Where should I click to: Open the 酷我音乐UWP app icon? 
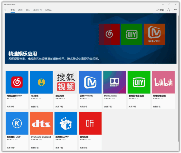[66, 123]
